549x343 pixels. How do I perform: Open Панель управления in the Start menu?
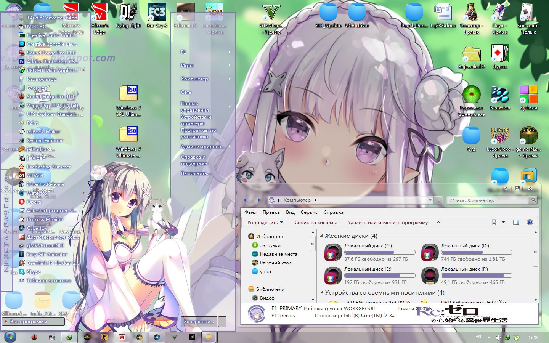(x=195, y=107)
